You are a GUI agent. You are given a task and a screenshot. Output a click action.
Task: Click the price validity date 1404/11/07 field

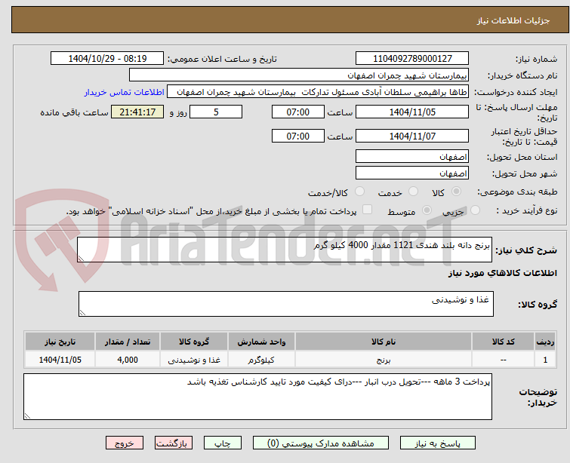pos(412,136)
